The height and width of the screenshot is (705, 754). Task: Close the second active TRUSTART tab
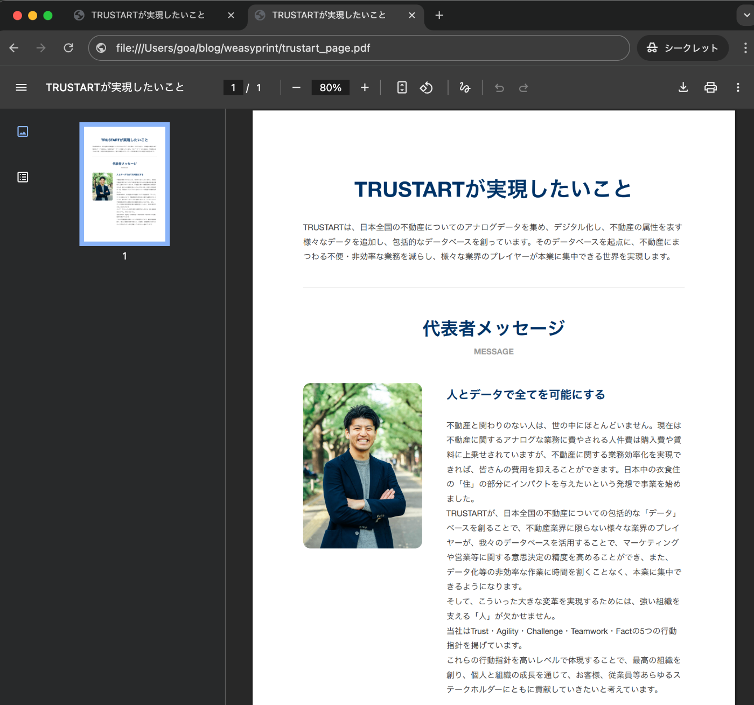pos(412,15)
